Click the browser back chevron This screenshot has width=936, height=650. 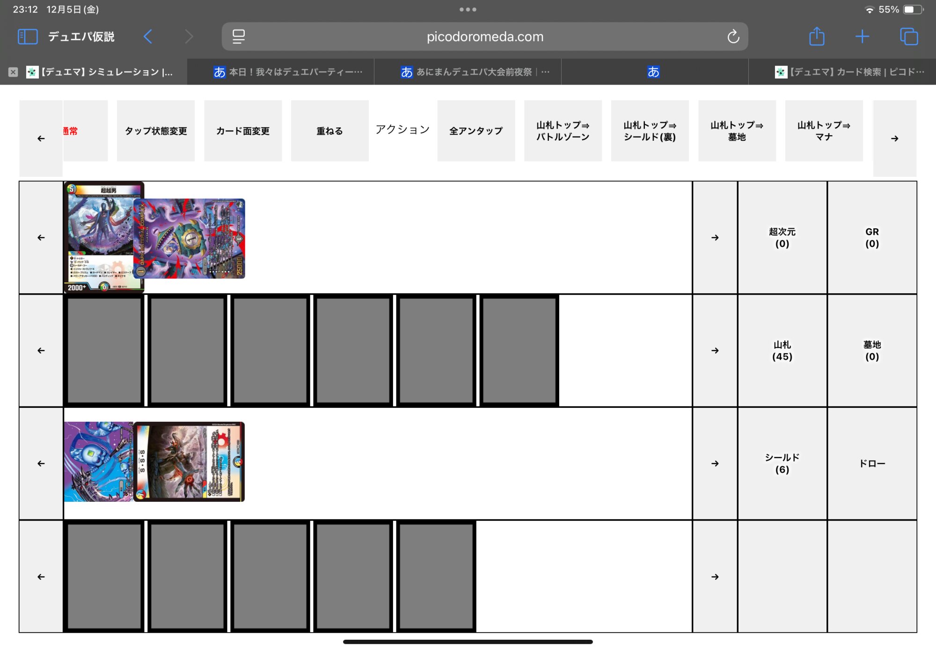(x=148, y=36)
